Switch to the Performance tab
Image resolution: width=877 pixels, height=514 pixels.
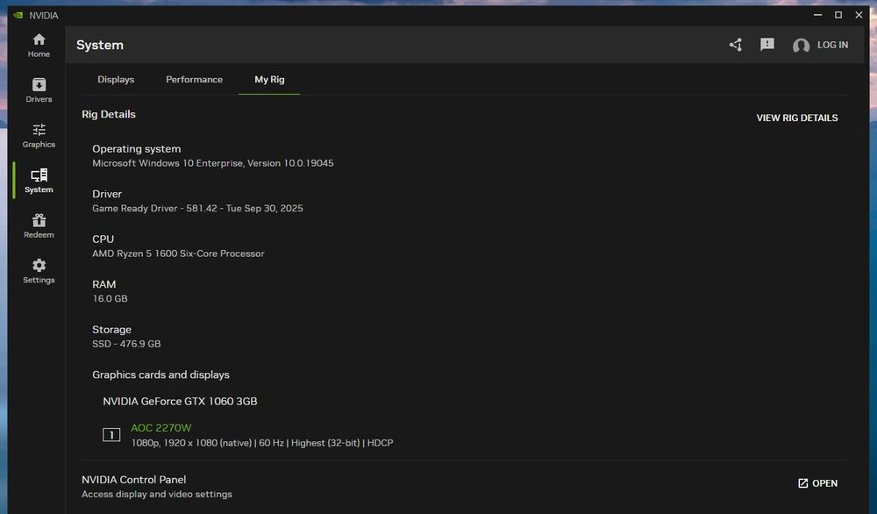click(194, 80)
